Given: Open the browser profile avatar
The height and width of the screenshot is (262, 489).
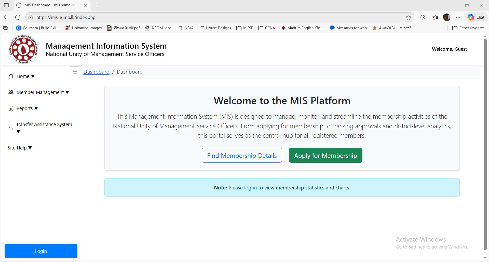Looking at the screenshot, I should (446, 17).
